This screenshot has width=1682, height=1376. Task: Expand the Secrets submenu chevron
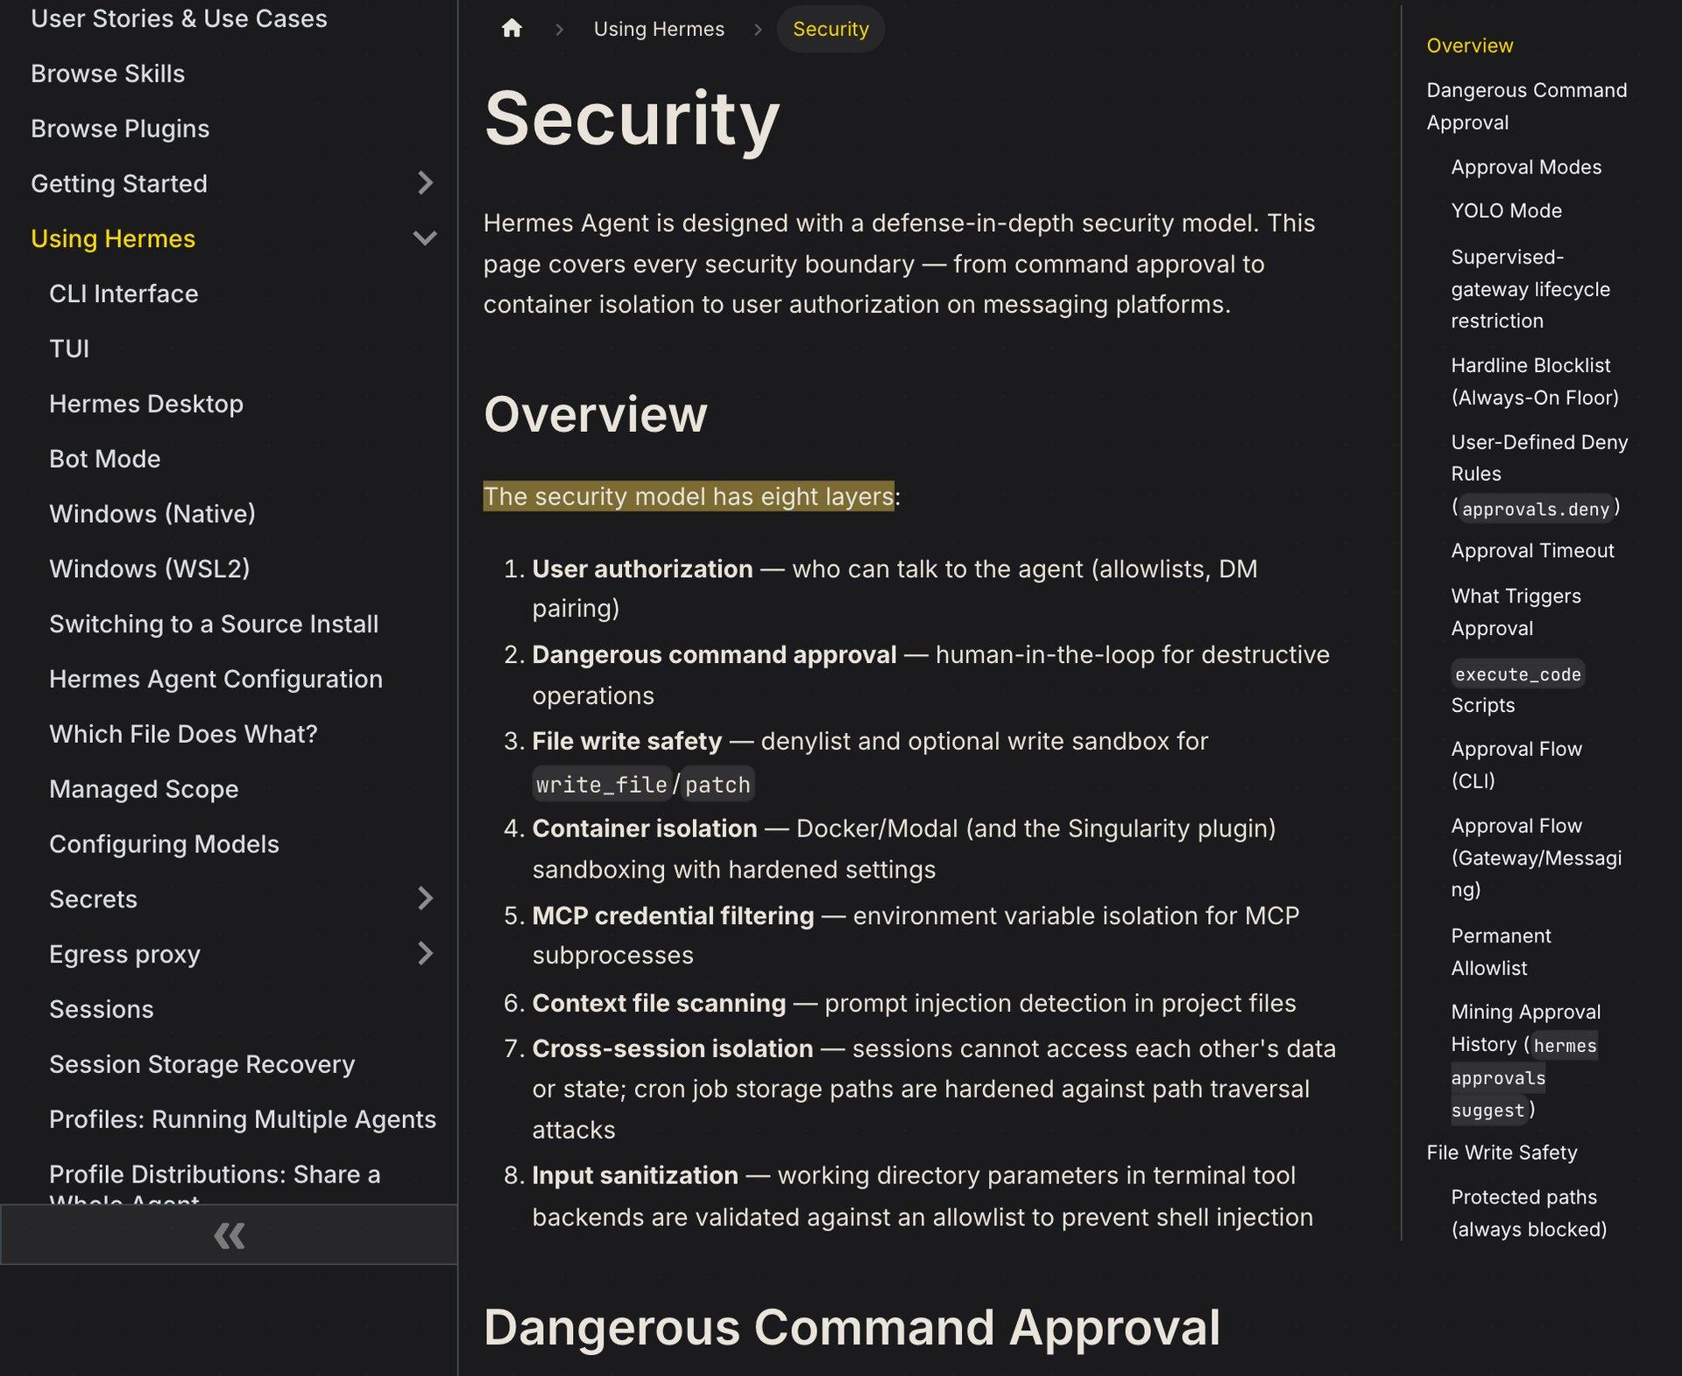coord(425,899)
